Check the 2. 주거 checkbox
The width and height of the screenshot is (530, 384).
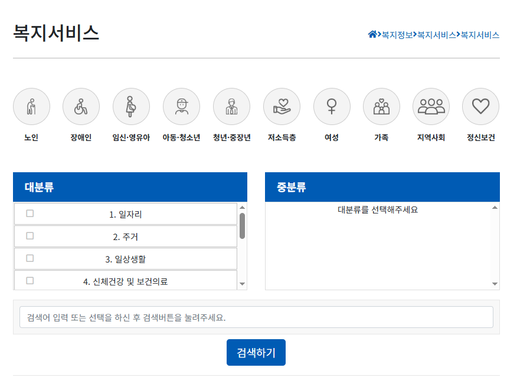click(x=30, y=236)
